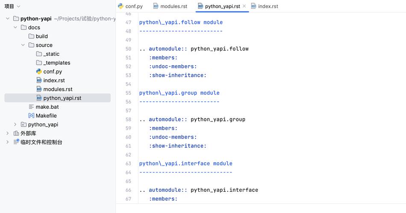Click the RST icon beside modules.rst in tree
This screenshot has height=213, width=406.
pos(39,89)
